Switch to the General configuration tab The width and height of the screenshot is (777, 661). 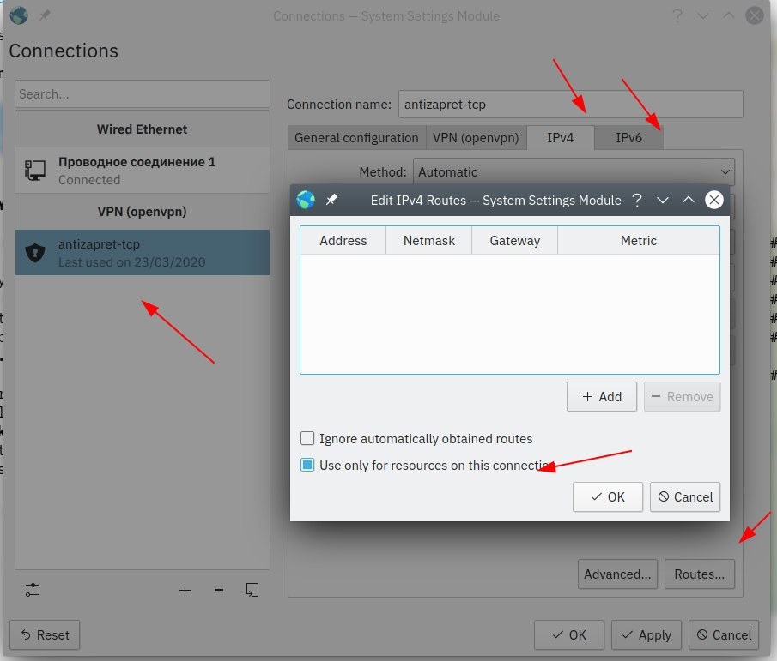tap(356, 137)
